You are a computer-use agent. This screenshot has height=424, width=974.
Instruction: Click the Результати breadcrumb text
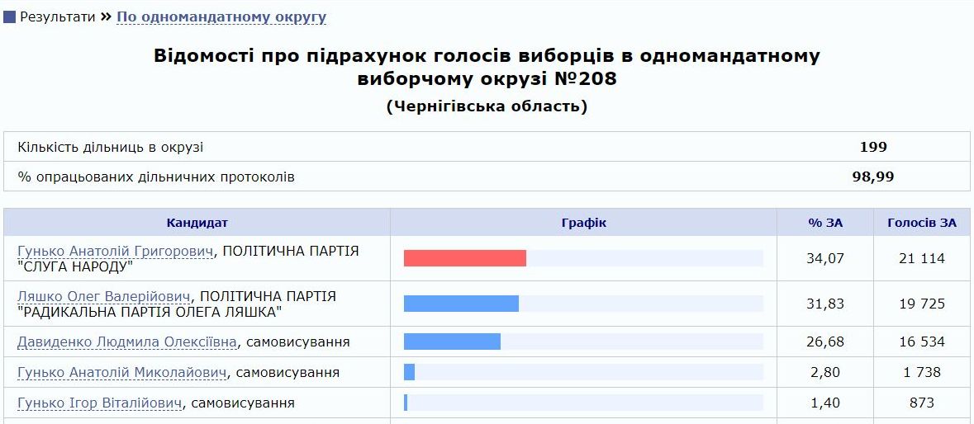tap(58, 17)
